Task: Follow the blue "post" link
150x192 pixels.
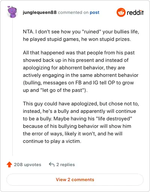Action: (94, 12)
